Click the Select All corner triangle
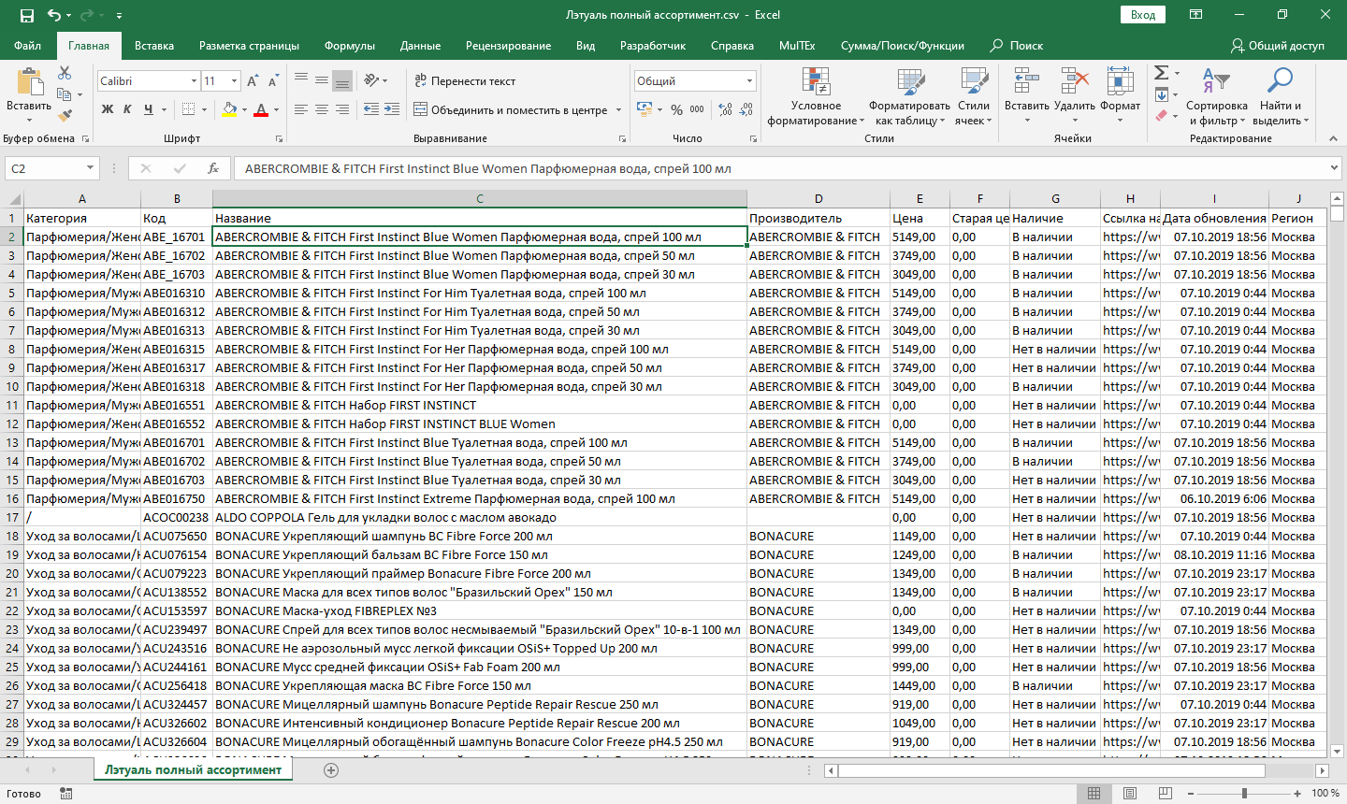 click(14, 198)
